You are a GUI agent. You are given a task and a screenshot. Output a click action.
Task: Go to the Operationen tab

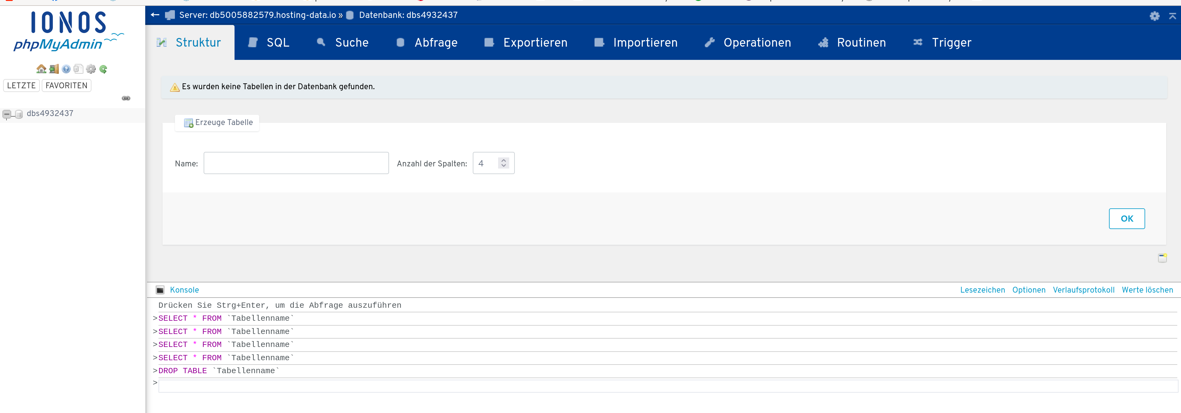coord(748,43)
